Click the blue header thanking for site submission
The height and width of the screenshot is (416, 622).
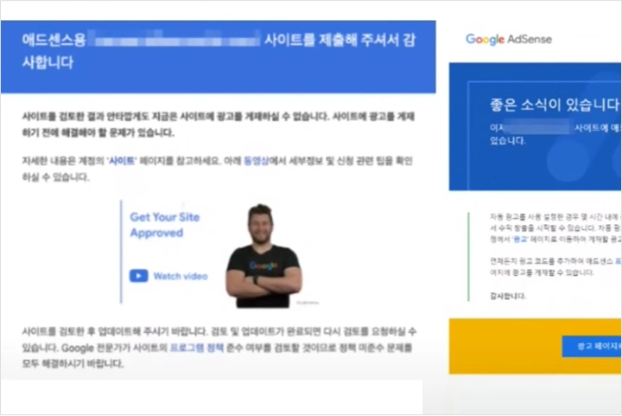[x=219, y=57]
